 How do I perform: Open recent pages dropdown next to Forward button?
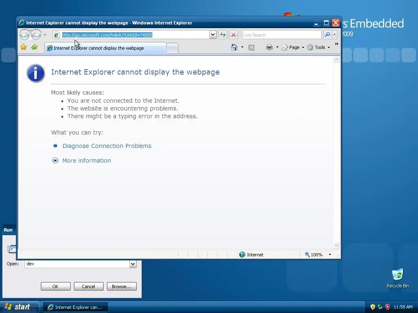click(x=45, y=35)
